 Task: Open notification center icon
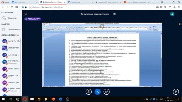(177, 99)
